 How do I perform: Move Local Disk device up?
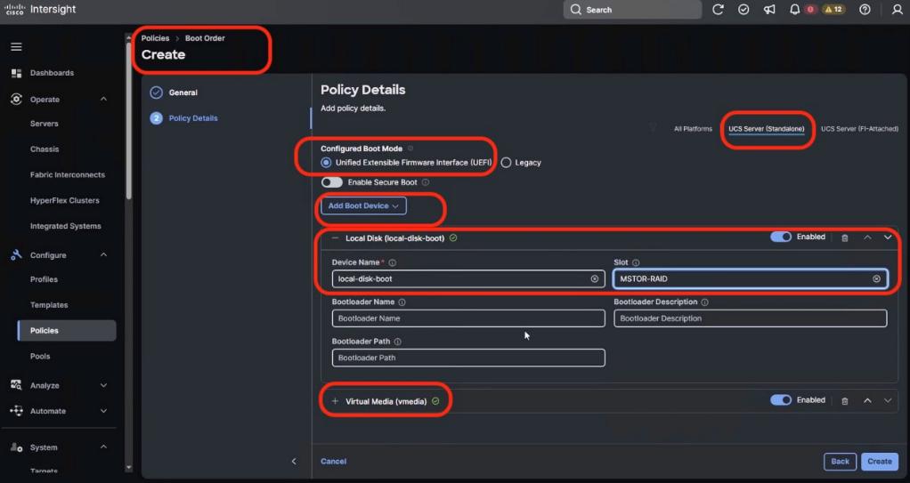click(867, 237)
